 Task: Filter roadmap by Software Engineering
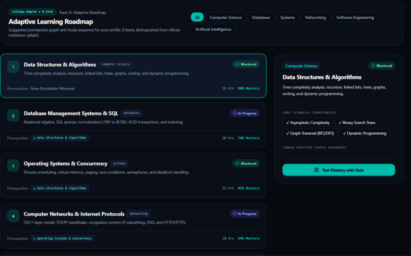point(355,17)
